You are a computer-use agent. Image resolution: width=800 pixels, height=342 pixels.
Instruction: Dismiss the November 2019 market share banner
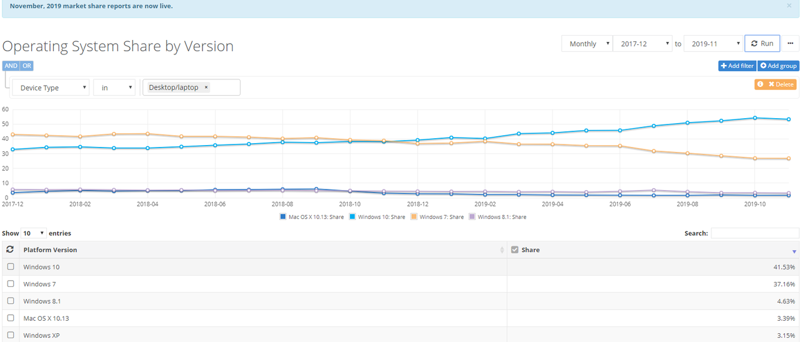coord(789,6)
